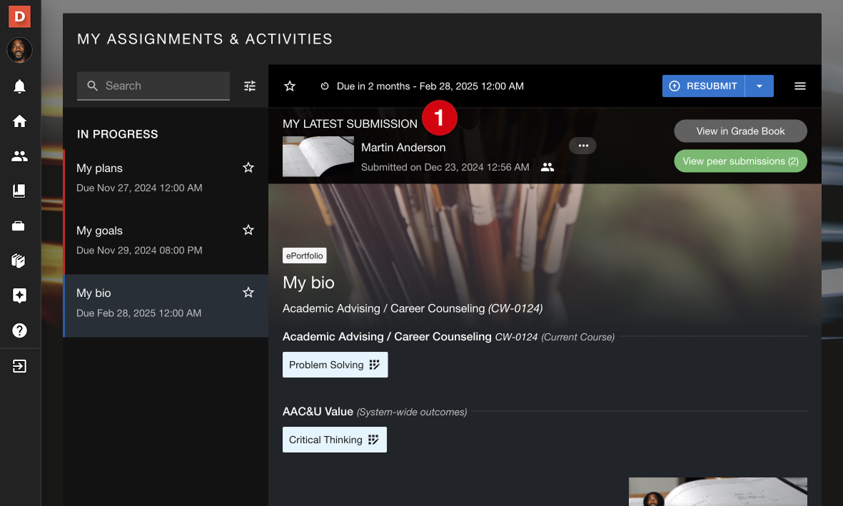Open the hamburger menu icon at top right
Screen dimensions: 843x506
click(x=800, y=86)
